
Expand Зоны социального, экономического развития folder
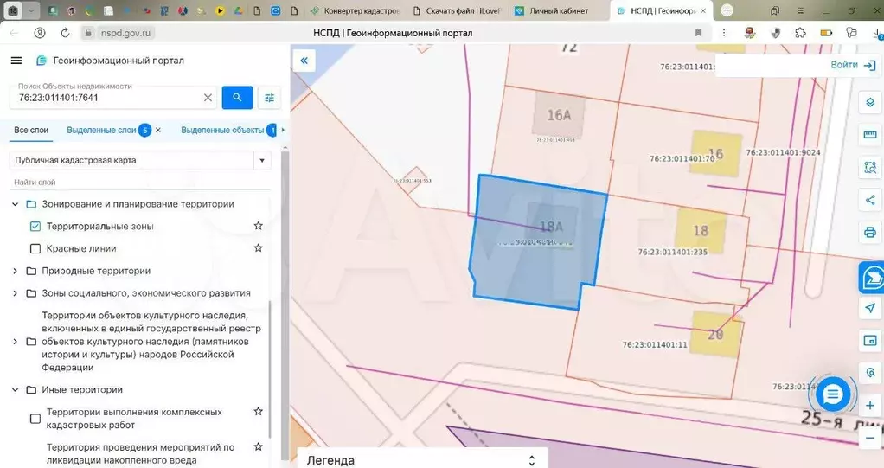tap(16, 293)
